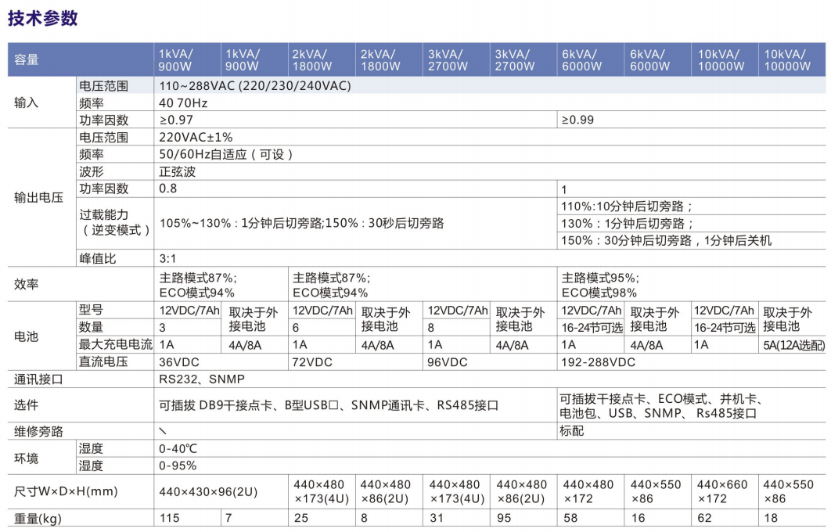The height and width of the screenshot is (532, 831).
Task: Click the 115 weight value
Action: click(170, 518)
